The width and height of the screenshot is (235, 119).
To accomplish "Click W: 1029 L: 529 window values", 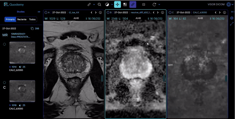I will [55, 18].
